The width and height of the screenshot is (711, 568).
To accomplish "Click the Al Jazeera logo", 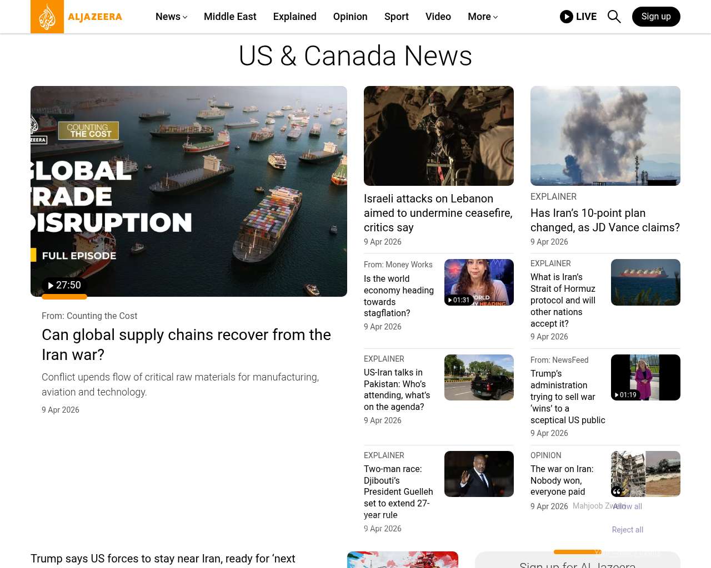I will 77,17.
